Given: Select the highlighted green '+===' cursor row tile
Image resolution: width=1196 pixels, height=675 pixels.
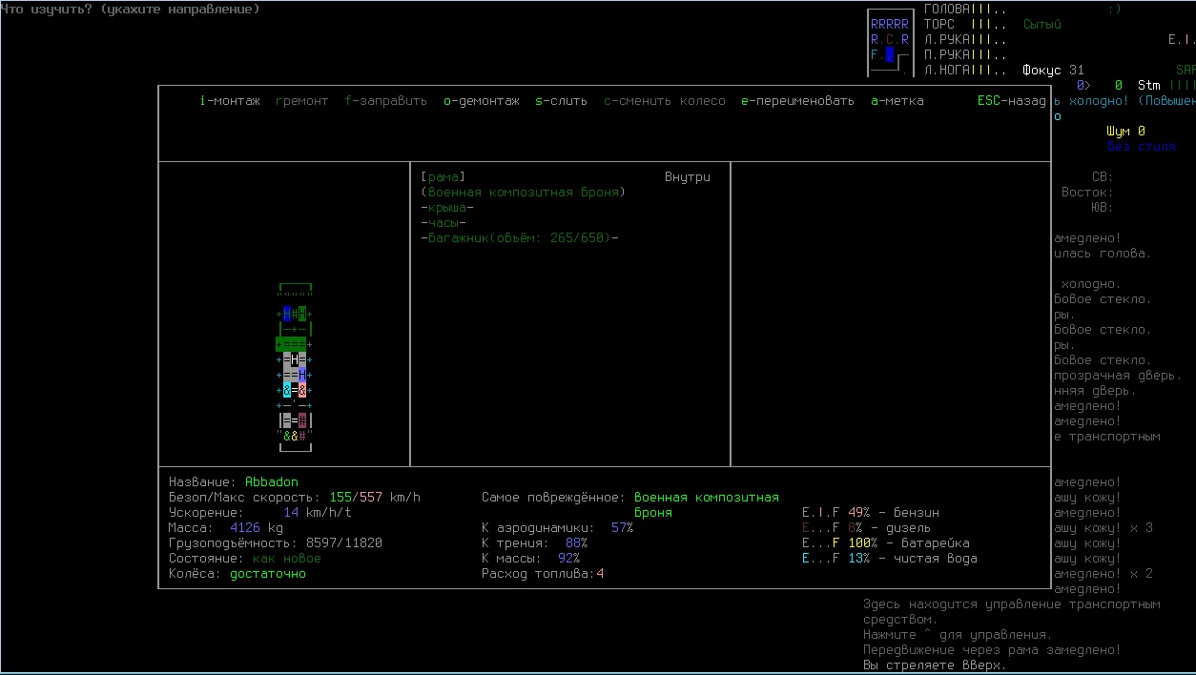Looking at the screenshot, I should point(291,344).
